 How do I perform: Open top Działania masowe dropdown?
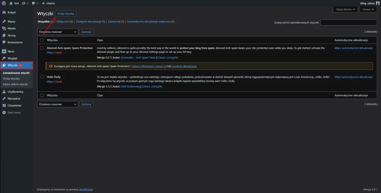point(58,32)
